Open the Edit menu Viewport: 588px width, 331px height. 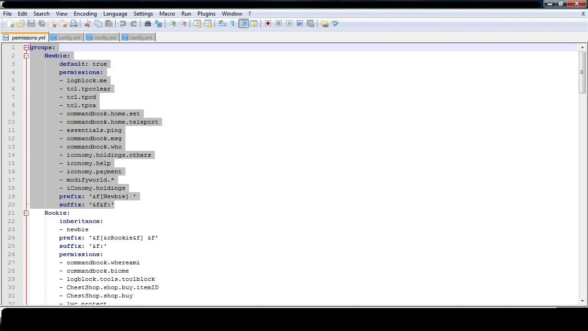pos(22,14)
